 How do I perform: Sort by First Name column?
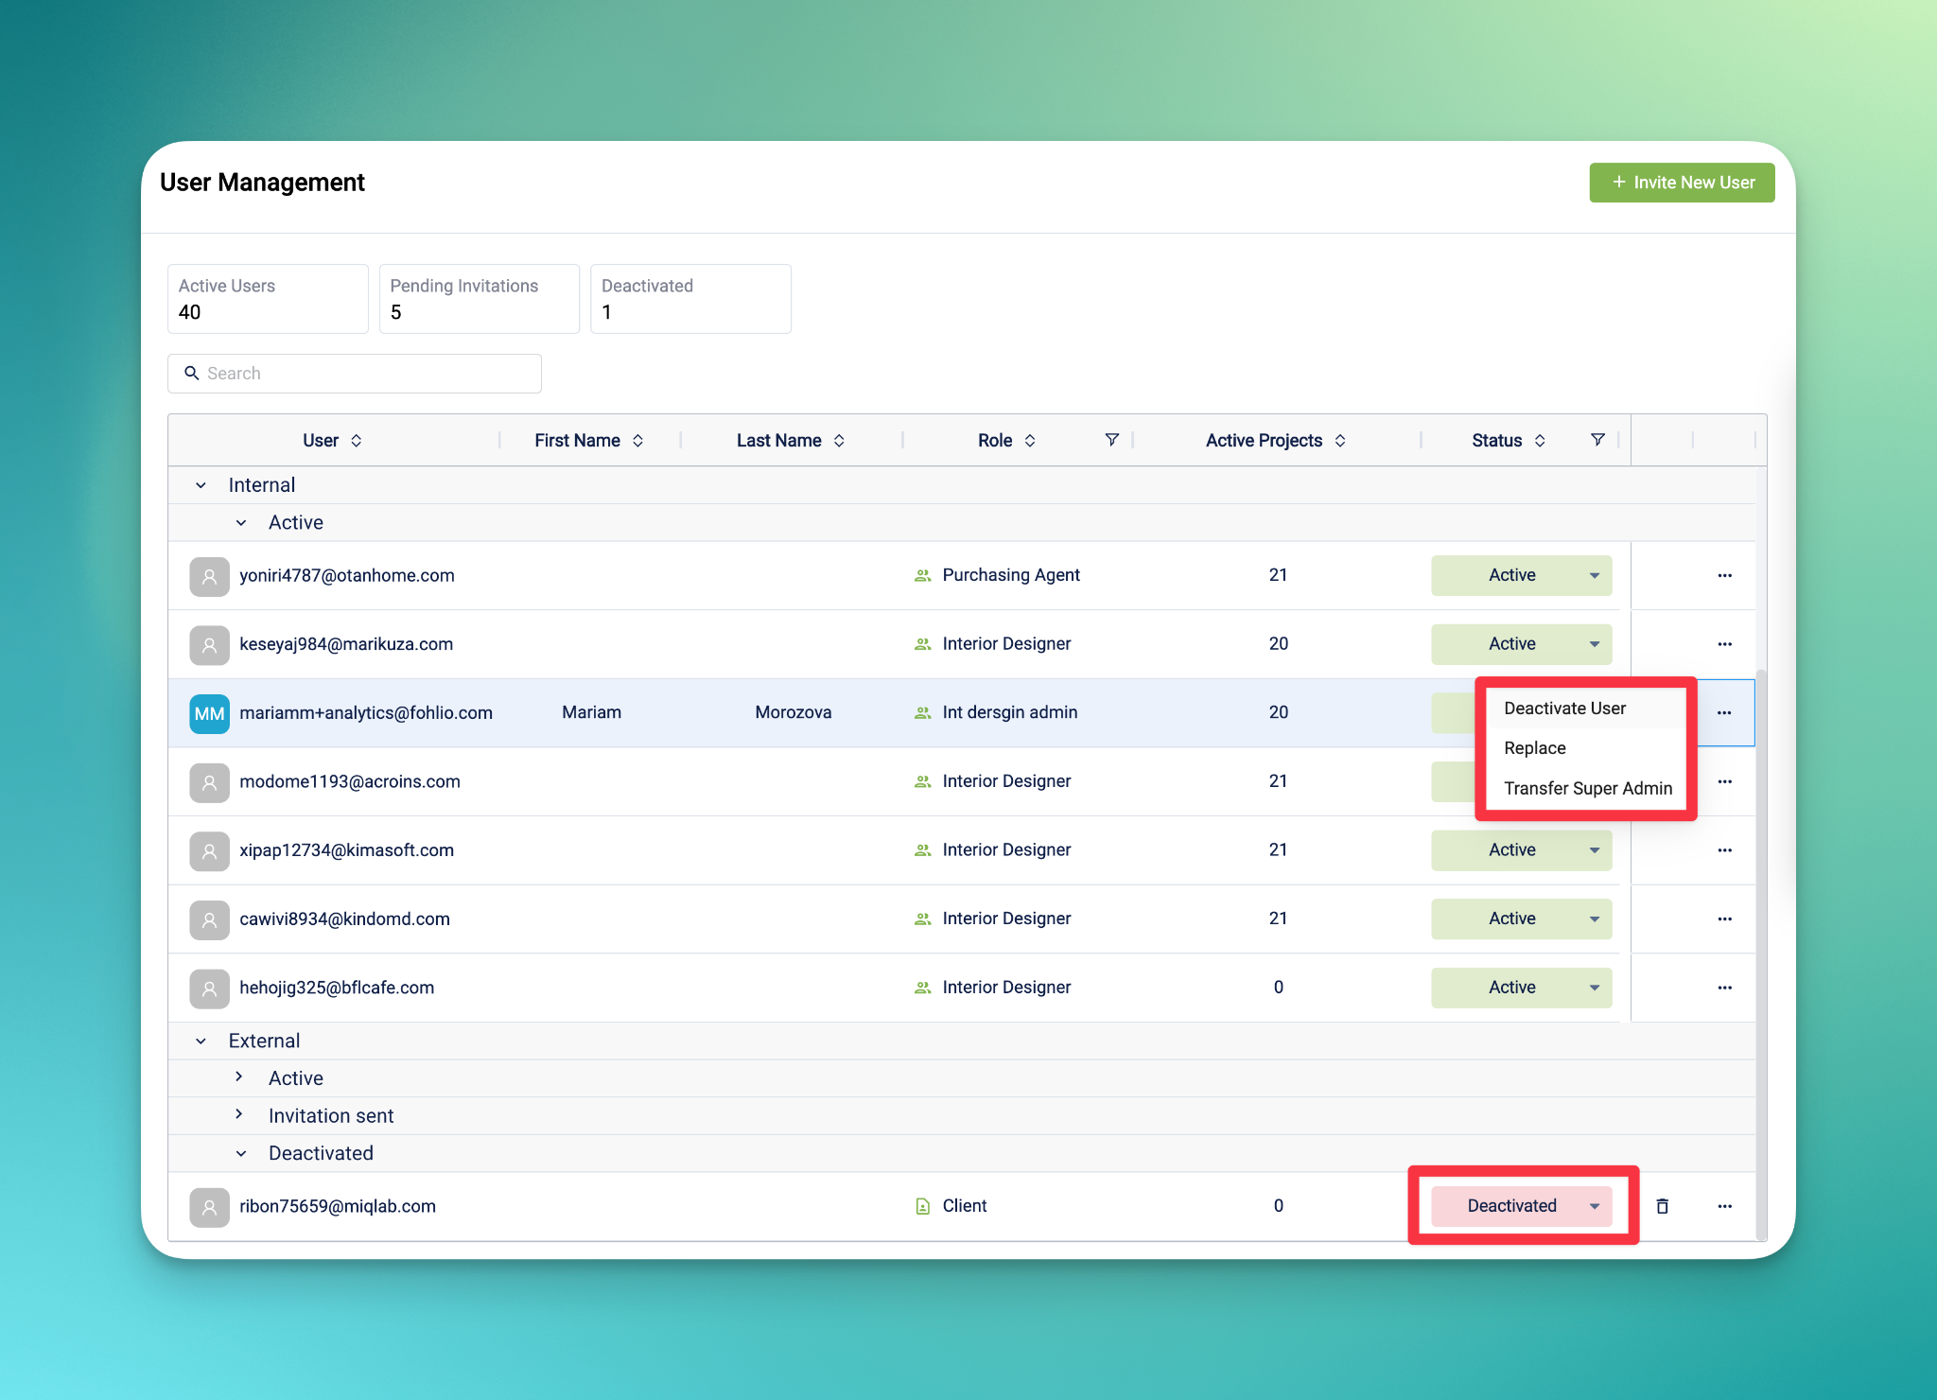click(x=638, y=441)
